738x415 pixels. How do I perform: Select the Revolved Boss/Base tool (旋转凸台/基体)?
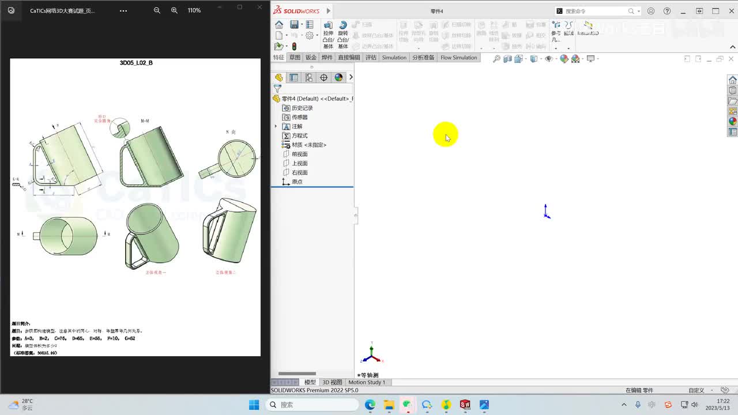pos(343,36)
